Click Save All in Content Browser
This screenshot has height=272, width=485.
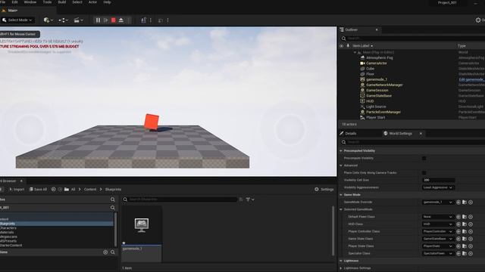pos(38,190)
